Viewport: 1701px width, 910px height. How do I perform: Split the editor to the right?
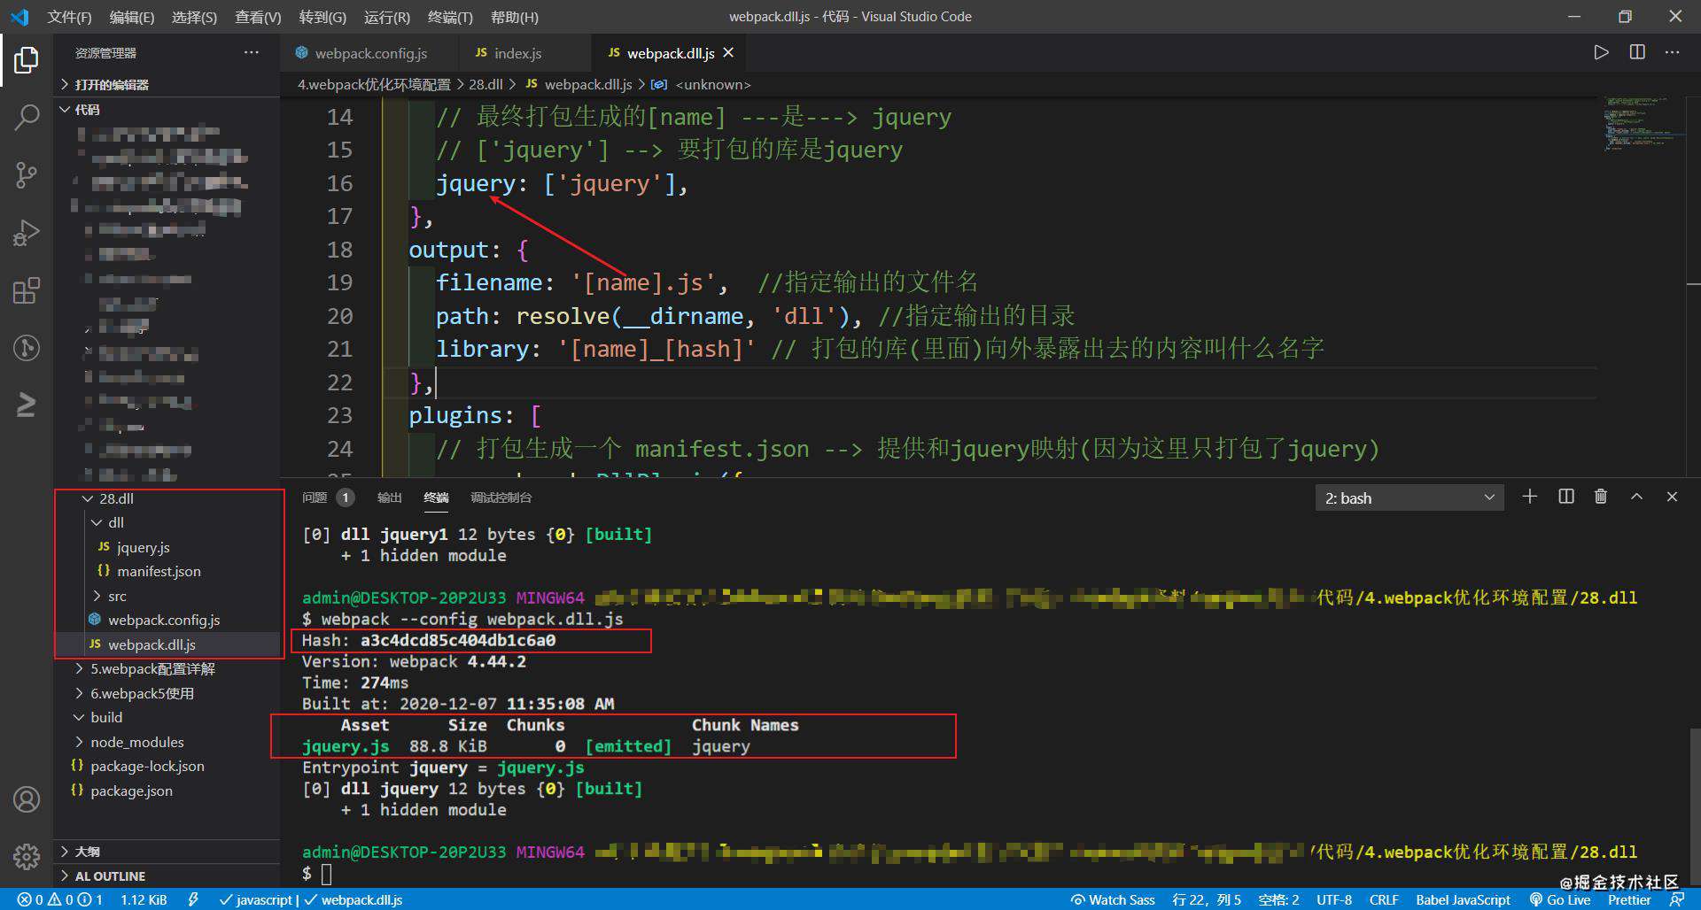point(1637,53)
